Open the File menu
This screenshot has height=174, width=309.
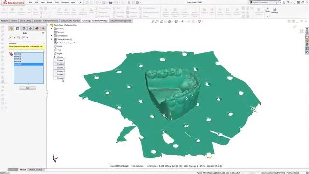[x=31, y=2]
